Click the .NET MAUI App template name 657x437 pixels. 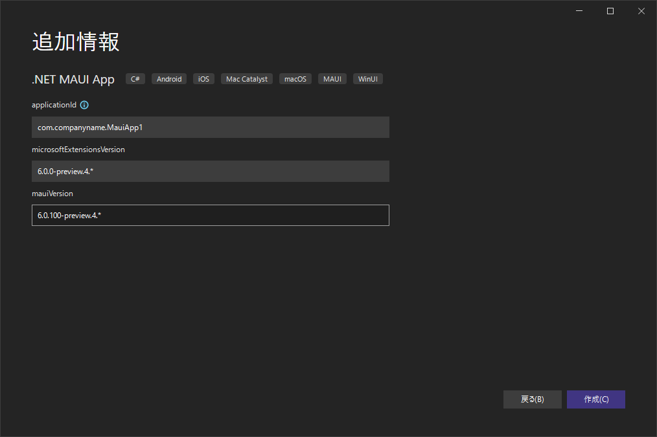pos(73,79)
